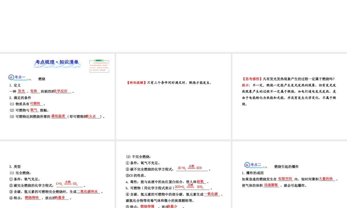Select the line 3. 类型
Image resolution: width=347 pixels, height=208 pixels.
click(15, 167)
